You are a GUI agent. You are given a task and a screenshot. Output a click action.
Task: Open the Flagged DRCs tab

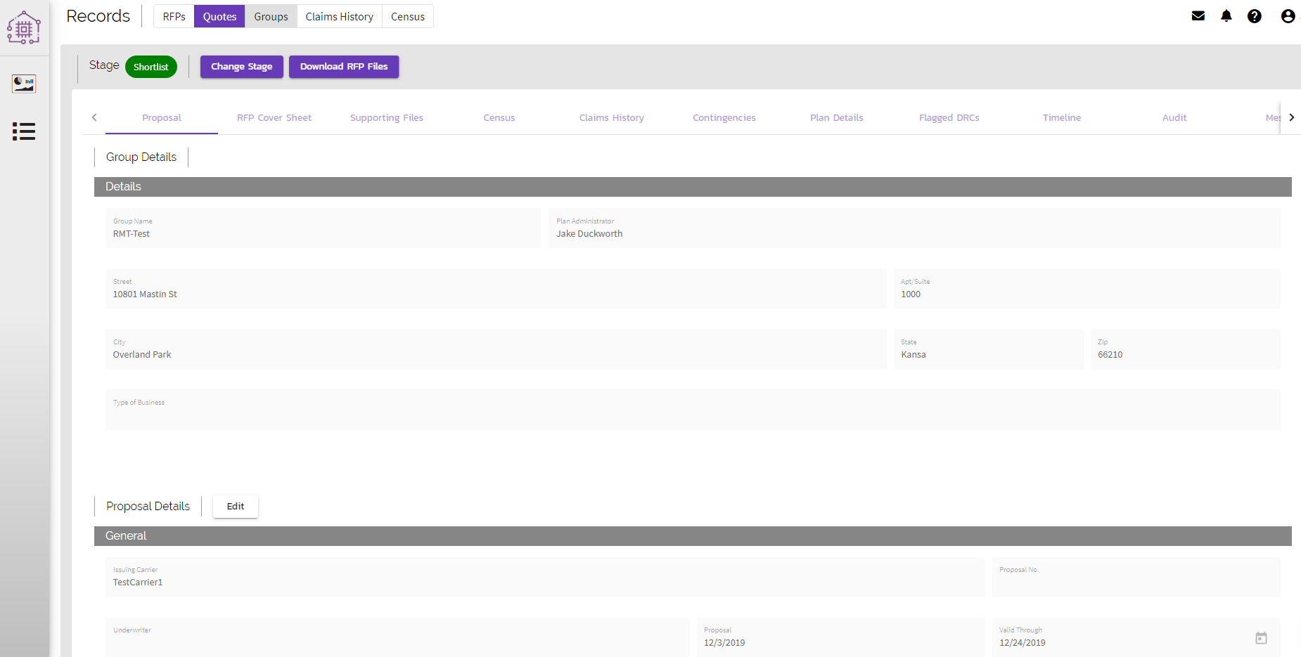point(949,117)
